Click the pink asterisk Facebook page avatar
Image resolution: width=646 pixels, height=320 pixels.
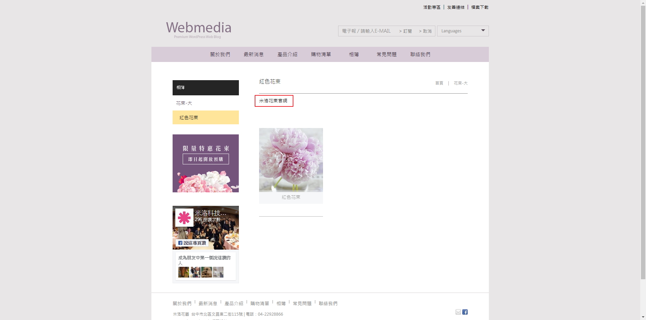point(184,218)
